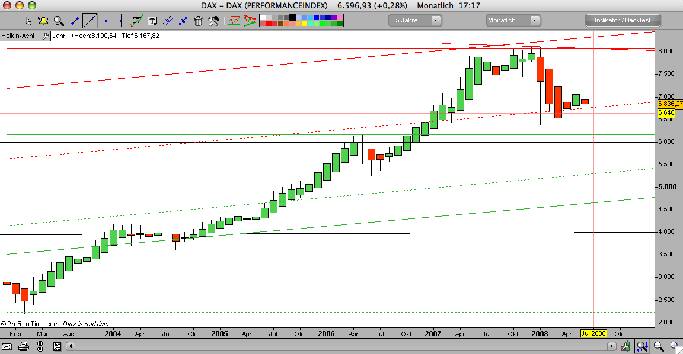Screen dimensions: 683x354
Task: Select the text annotation tool
Action: pyautogui.click(x=152, y=21)
